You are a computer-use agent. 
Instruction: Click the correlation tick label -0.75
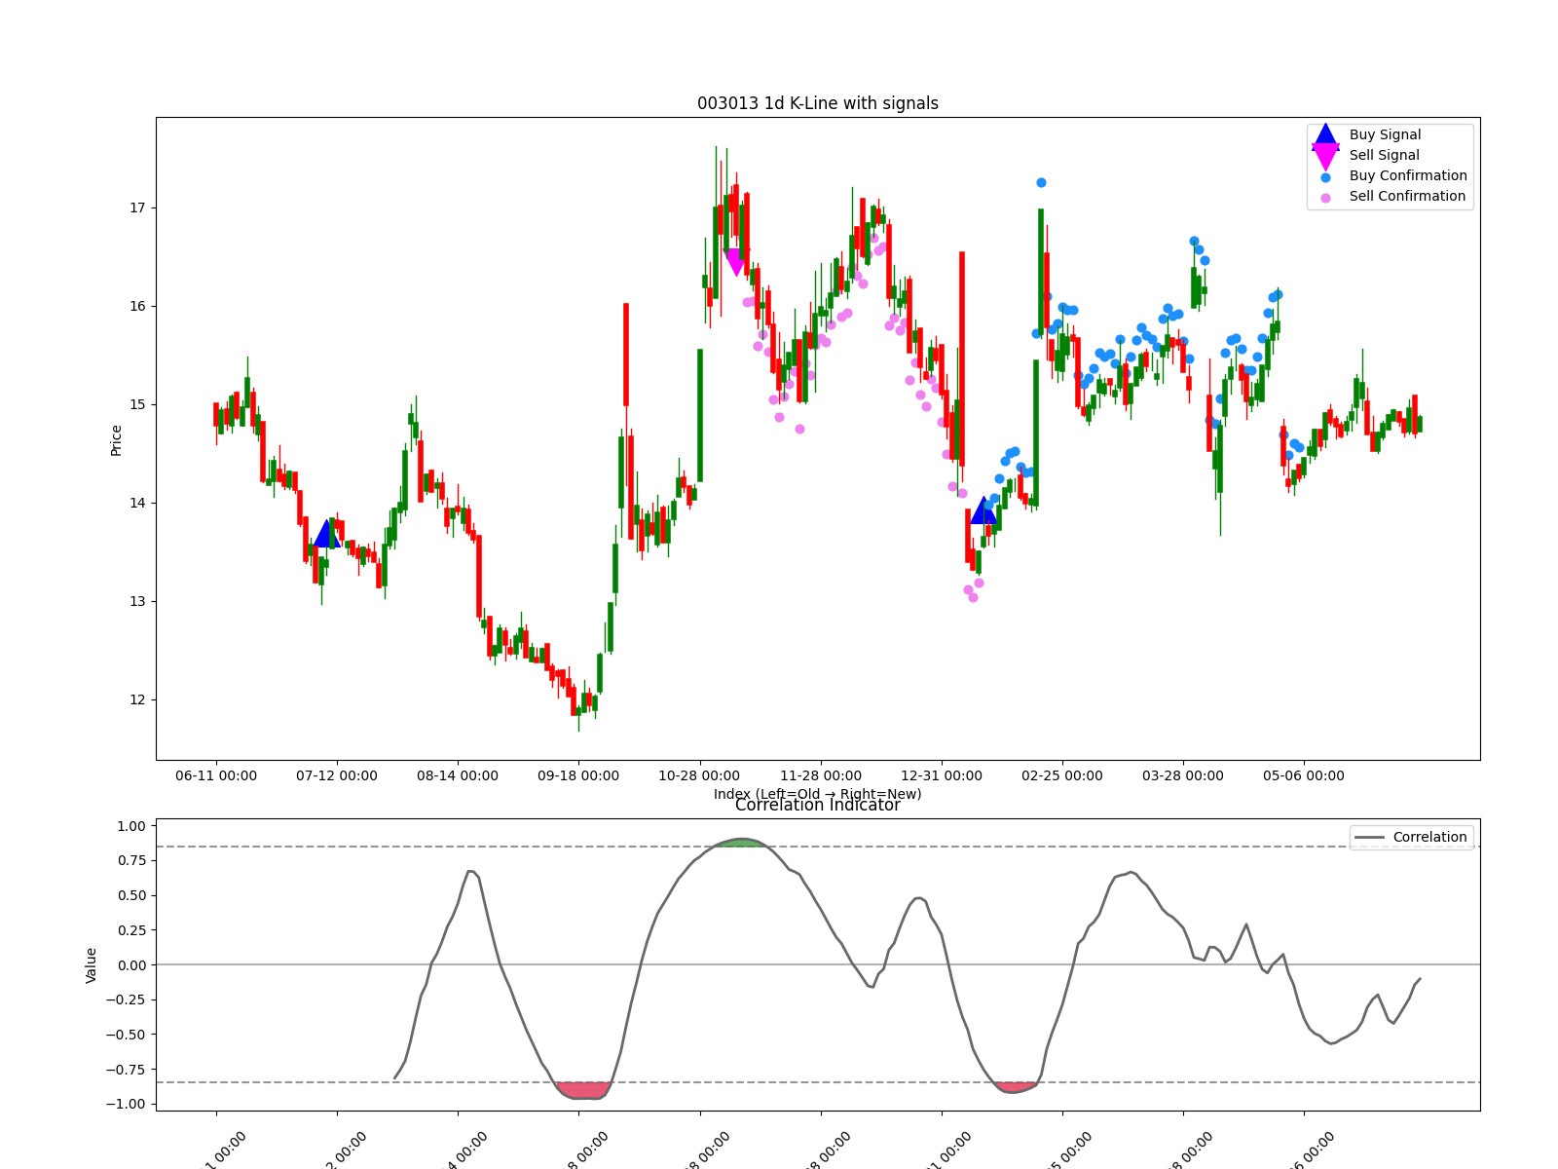(126, 1070)
